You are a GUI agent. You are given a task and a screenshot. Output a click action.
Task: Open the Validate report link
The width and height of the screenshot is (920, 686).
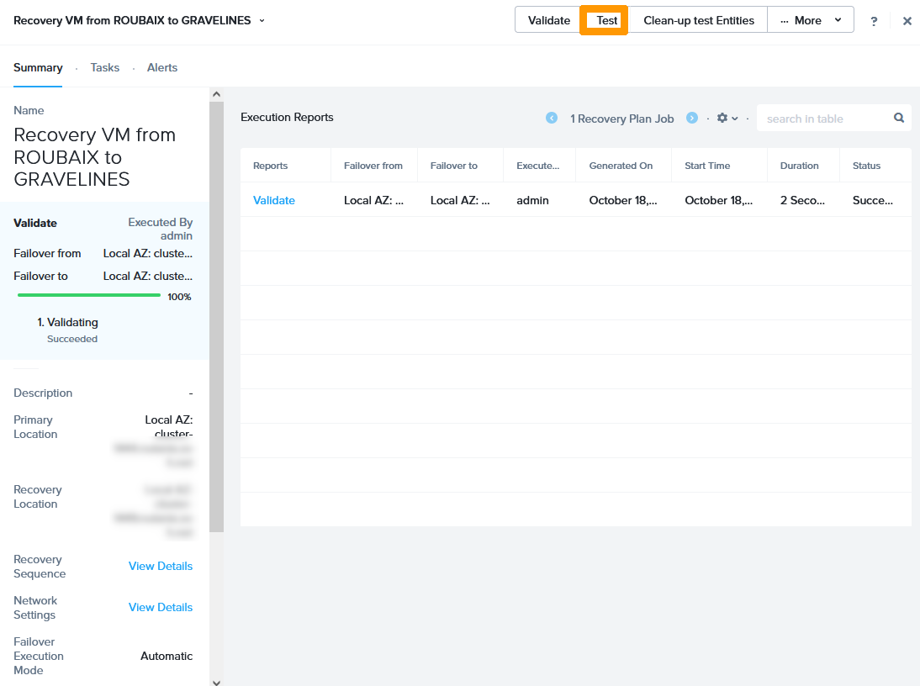click(x=274, y=200)
